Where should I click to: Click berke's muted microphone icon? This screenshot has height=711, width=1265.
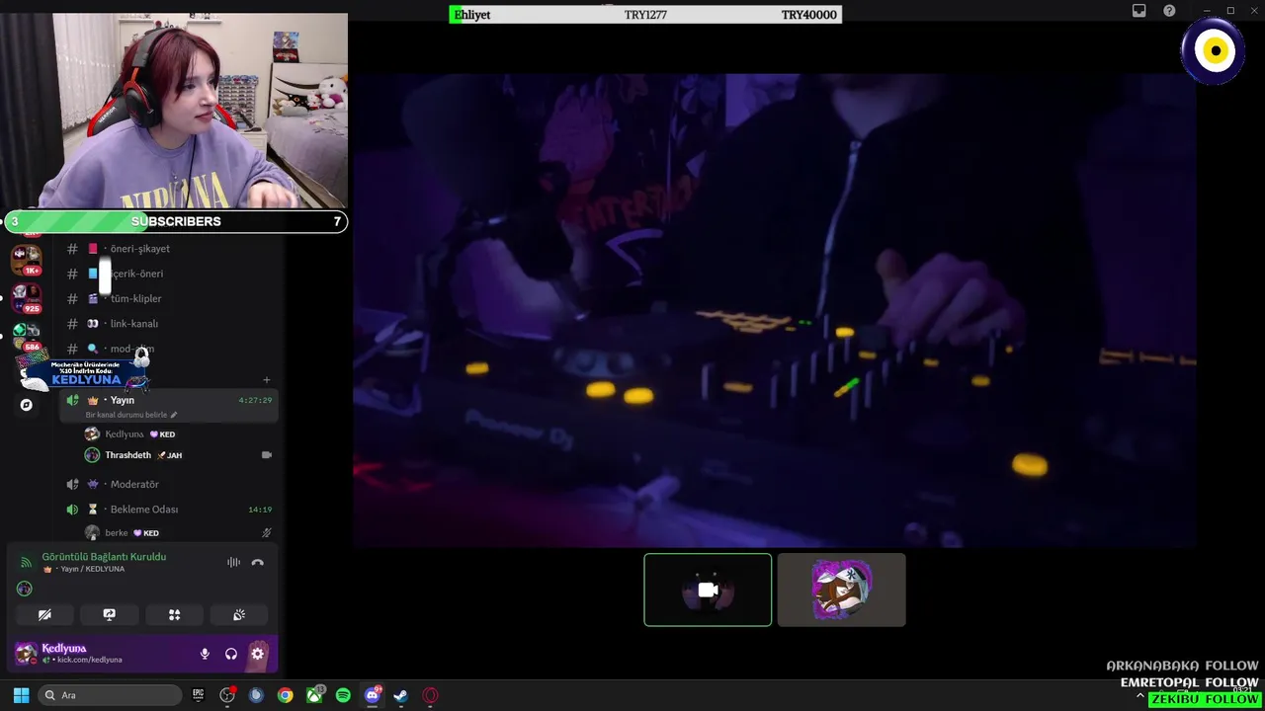[266, 533]
